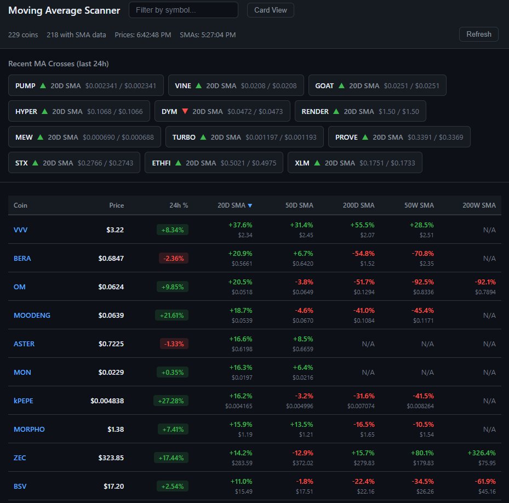Click the +17.44% badge in ZEC row

(x=171, y=458)
